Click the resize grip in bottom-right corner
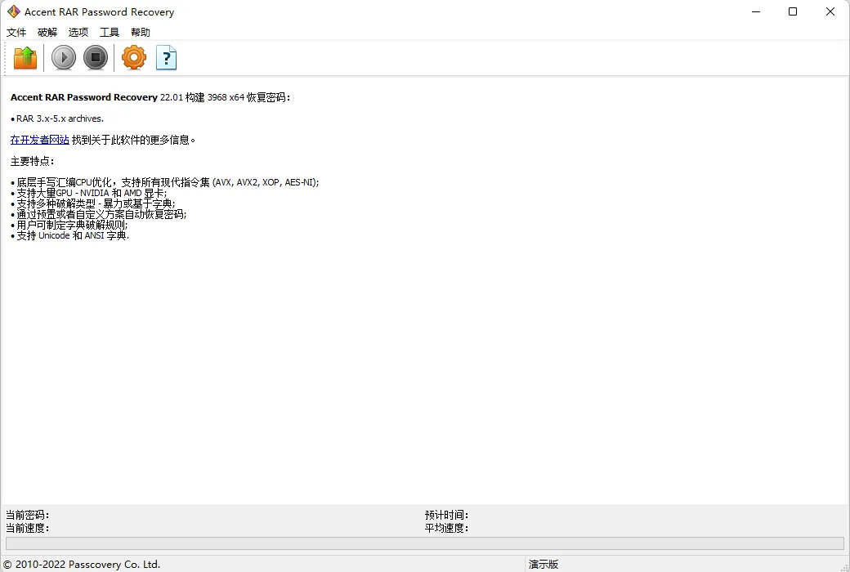The image size is (850, 572). [844, 566]
